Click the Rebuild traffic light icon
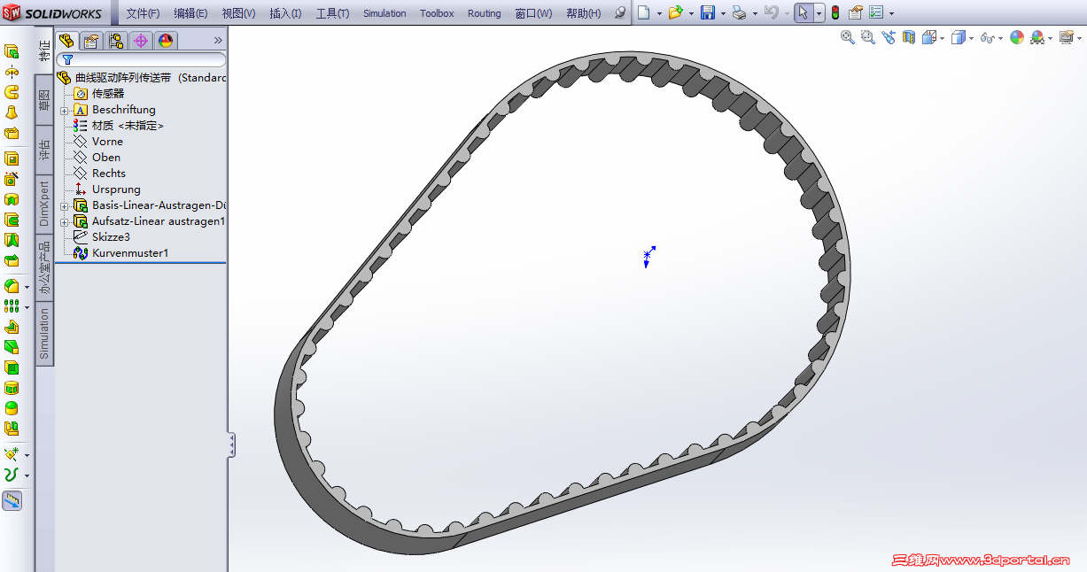The height and width of the screenshot is (572, 1087). (x=835, y=12)
